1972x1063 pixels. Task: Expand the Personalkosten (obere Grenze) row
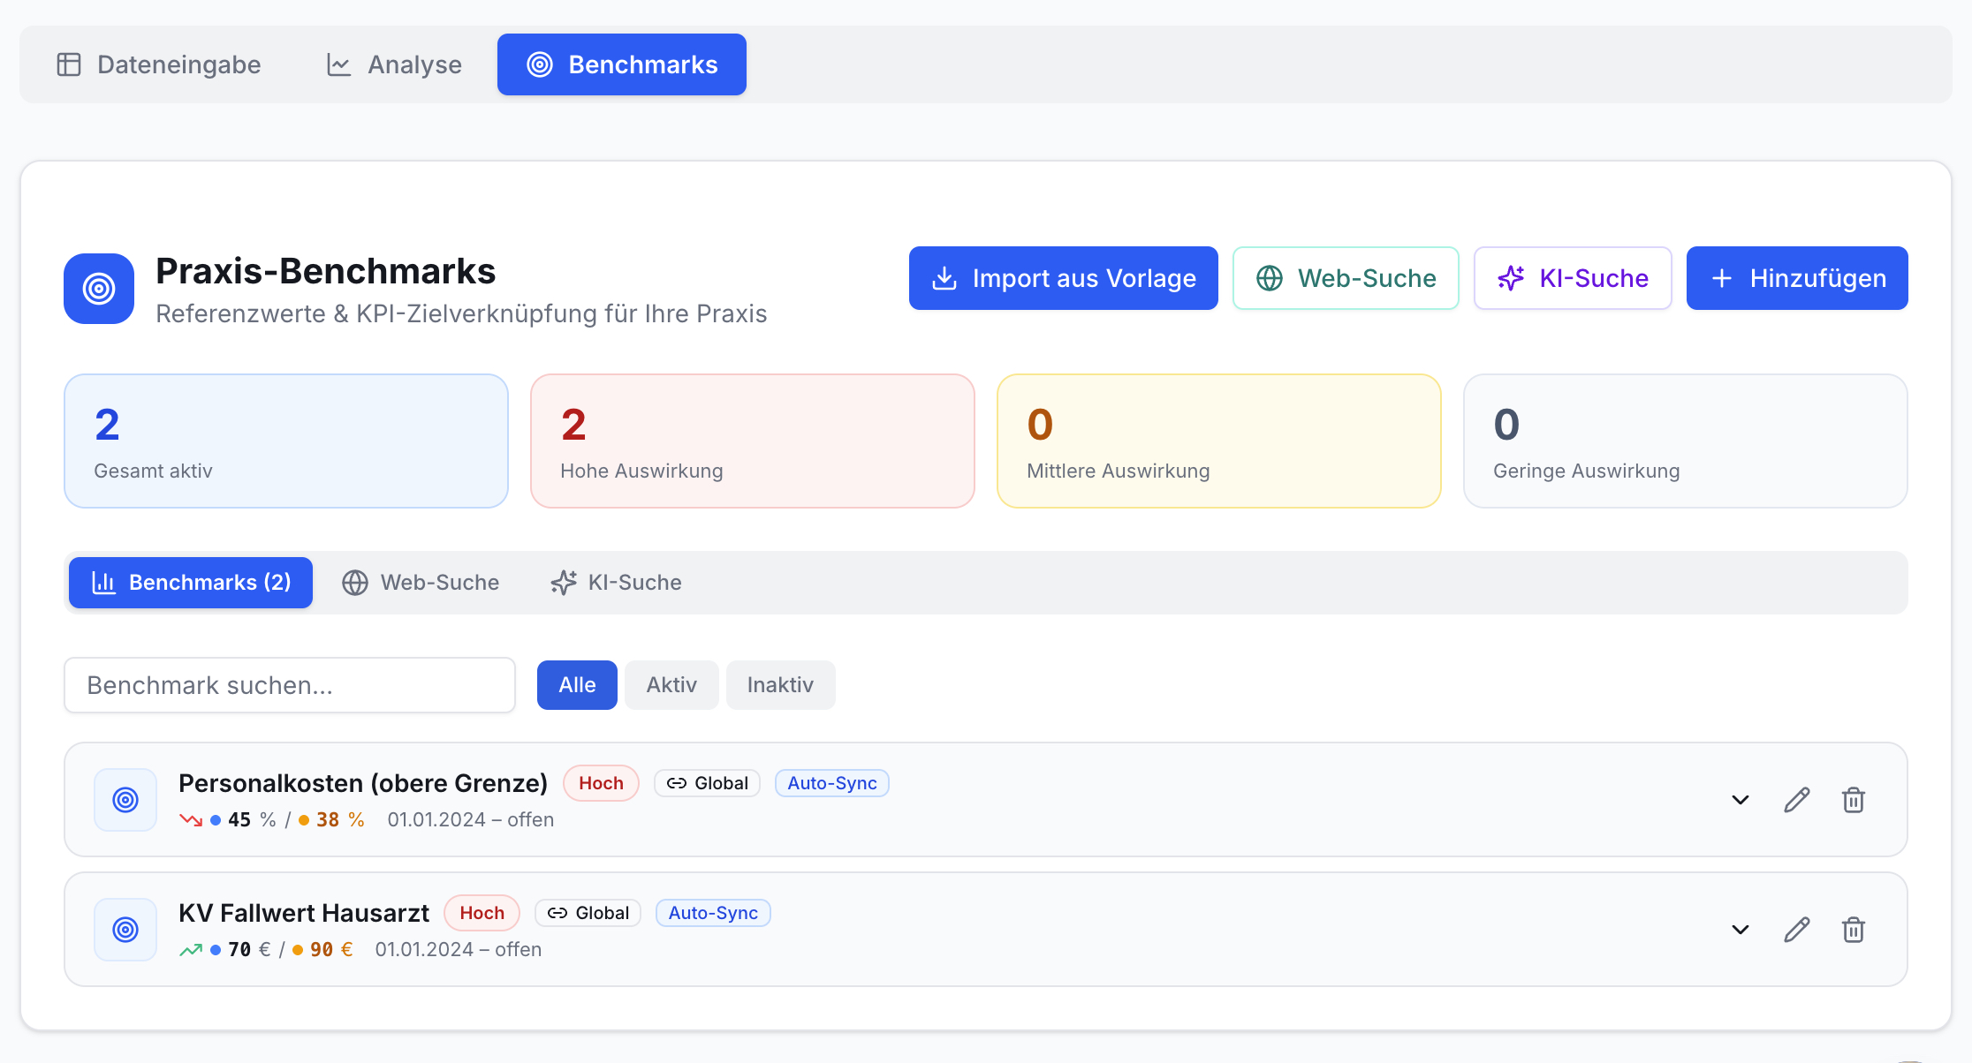(1741, 800)
